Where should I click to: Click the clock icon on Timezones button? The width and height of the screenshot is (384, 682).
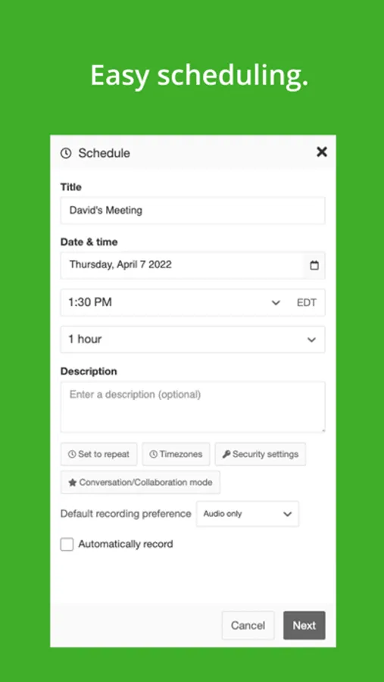(x=153, y=454)
